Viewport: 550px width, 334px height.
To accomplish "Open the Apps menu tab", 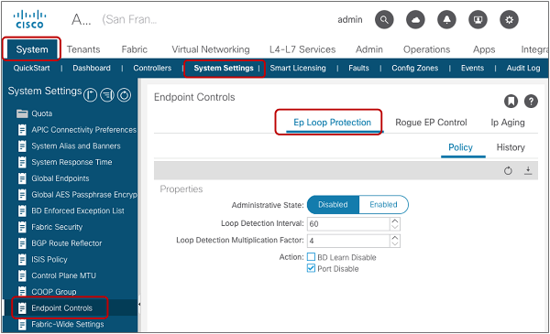I will (x=484, y=49).
